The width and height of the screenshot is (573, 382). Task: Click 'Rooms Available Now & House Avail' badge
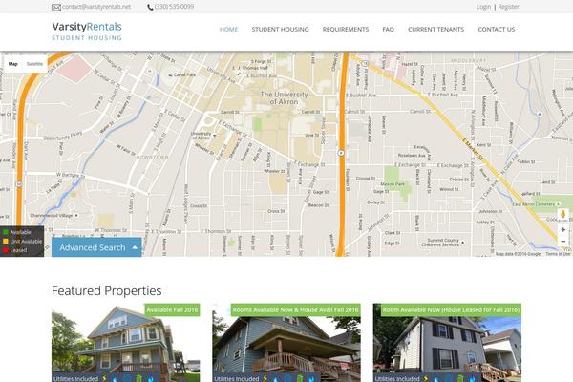[x=296, y=310]
